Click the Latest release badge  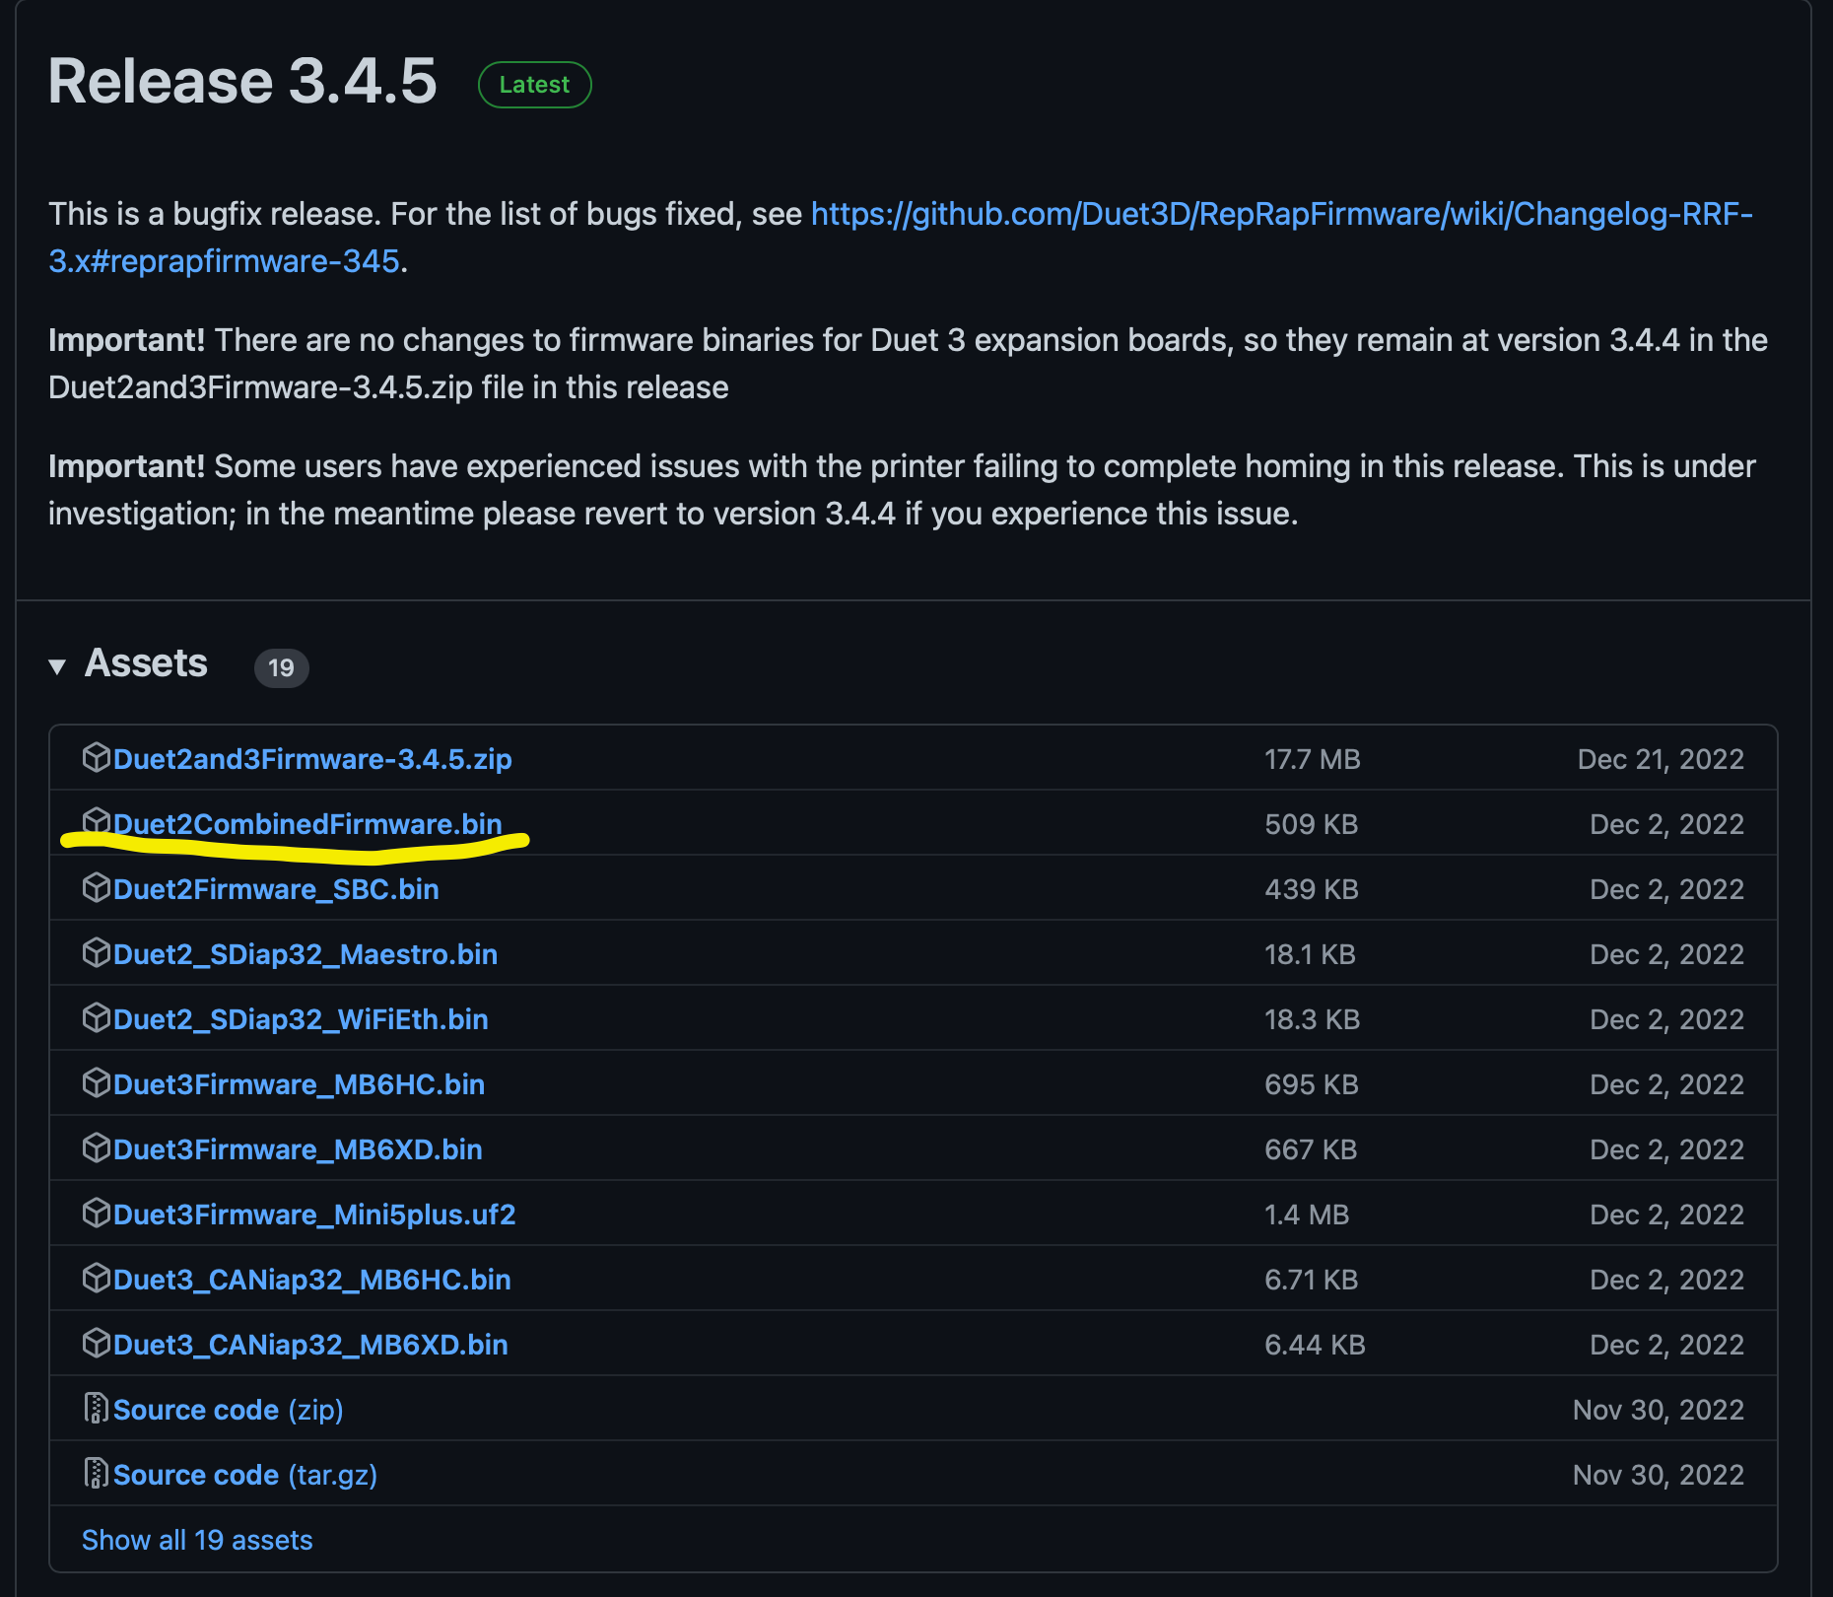pyautogui.click(x=534, y=85)
